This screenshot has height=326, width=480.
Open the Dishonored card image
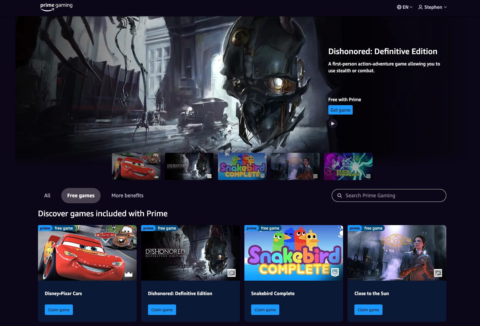(x=191, y=253)
